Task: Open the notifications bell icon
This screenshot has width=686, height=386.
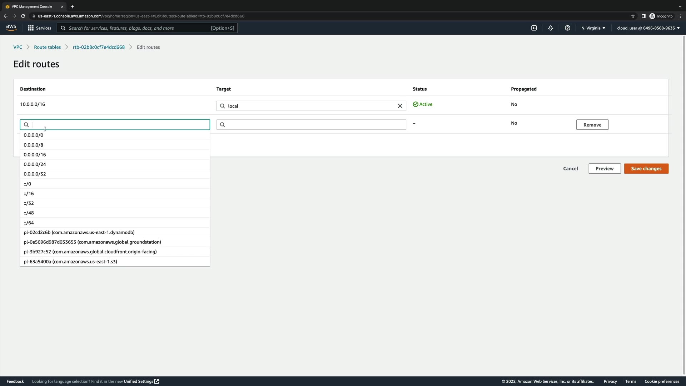Action: pyautogui.click(x=551, y=28)
